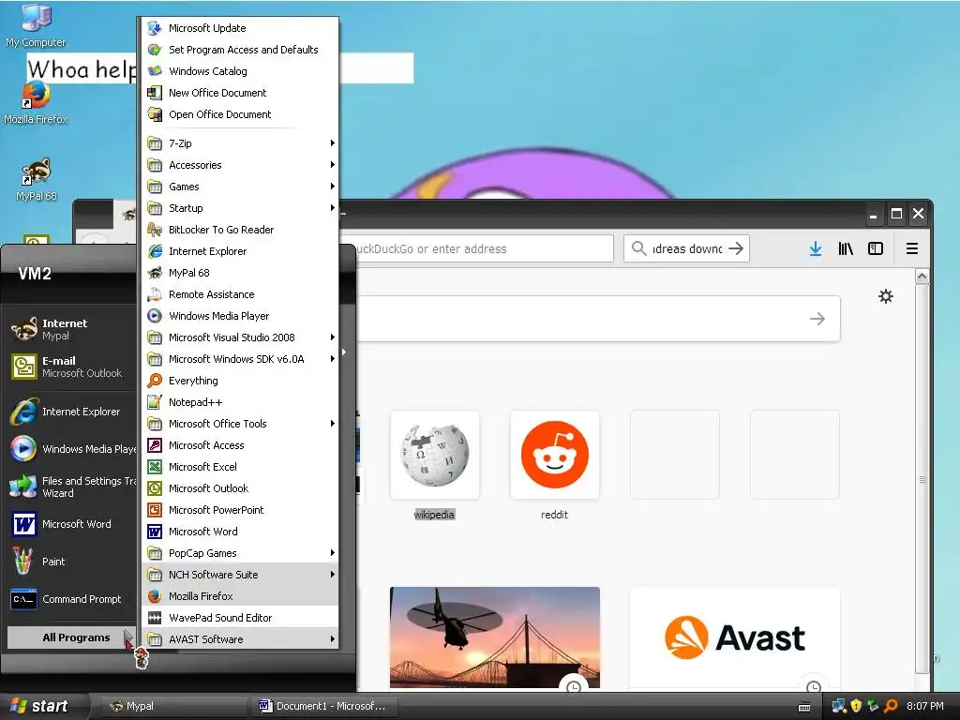The width and height of the screenshot is (960, 720).
Task: Select Mozilla Firefox desktop shortcut
Action: coord(36,103)
